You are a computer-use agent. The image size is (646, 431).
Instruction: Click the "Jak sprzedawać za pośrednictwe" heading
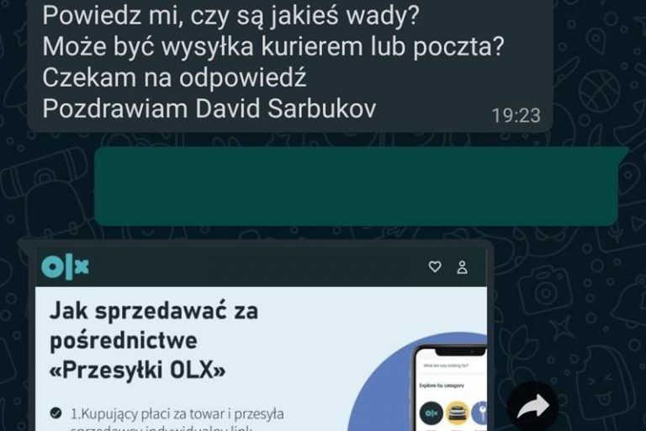[153, 326]
